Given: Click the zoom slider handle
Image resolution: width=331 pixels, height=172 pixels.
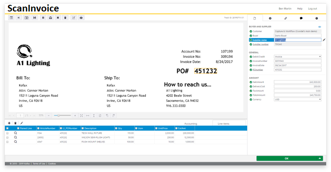Looking at the screenshot, I should coord(59,116).
